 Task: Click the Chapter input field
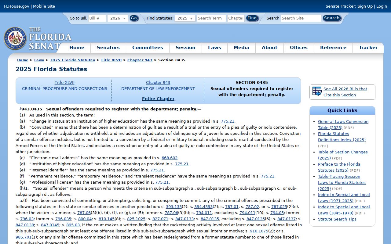pyautogui.click(x=236, y=18)
